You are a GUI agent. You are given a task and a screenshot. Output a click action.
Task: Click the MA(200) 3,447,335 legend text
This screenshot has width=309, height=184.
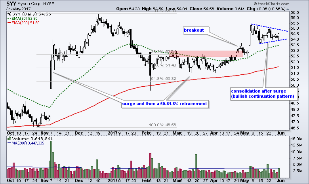click(28, 143)
